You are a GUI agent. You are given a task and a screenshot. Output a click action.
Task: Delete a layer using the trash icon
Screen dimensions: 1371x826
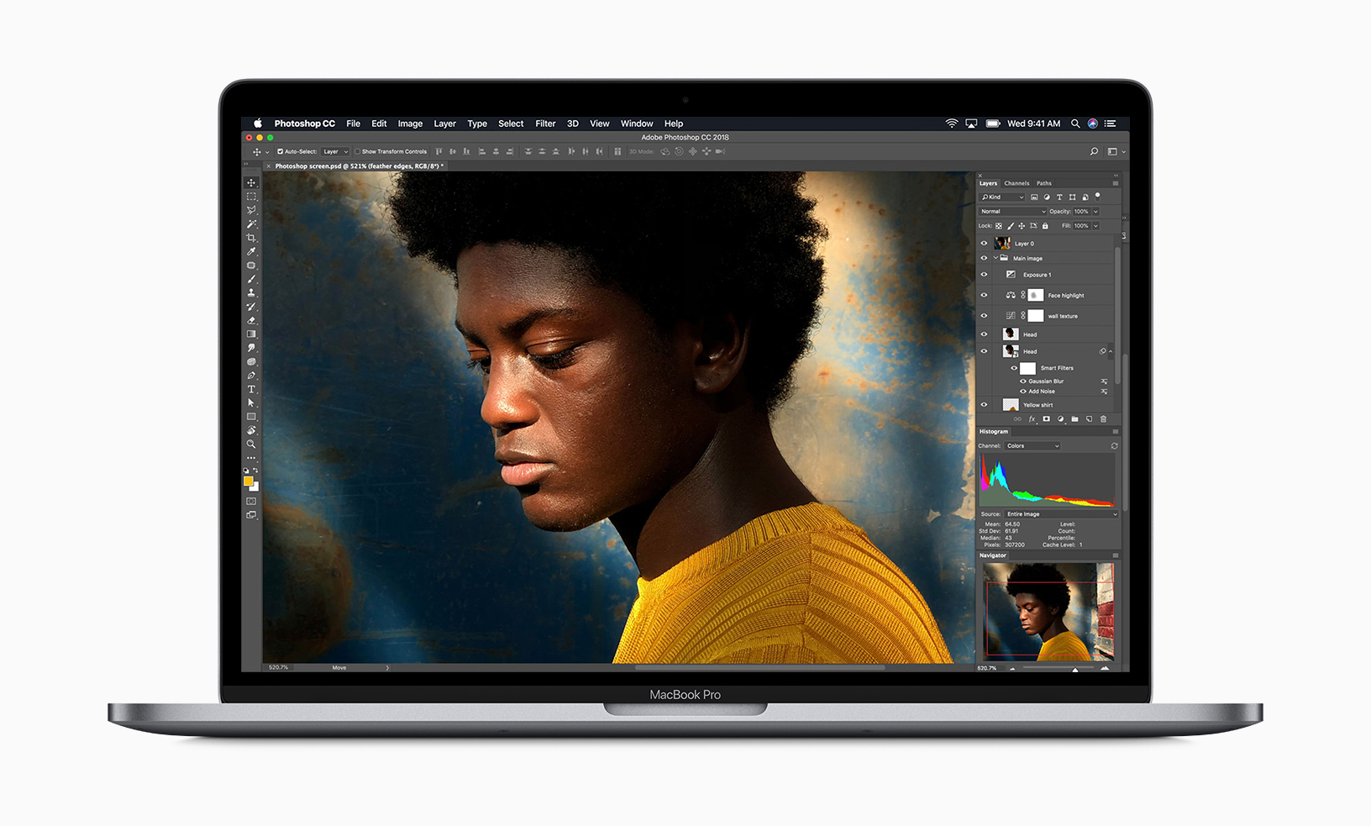1103,418
